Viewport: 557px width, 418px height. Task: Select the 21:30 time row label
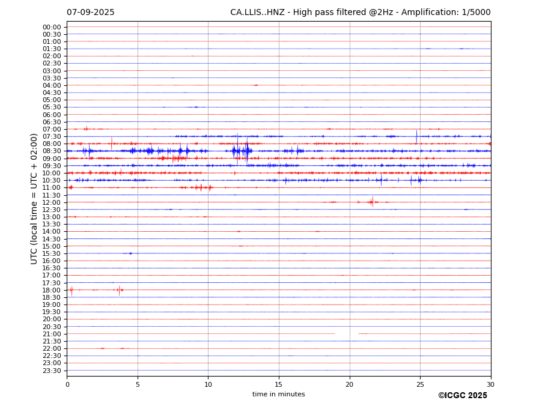click(52, 341)
